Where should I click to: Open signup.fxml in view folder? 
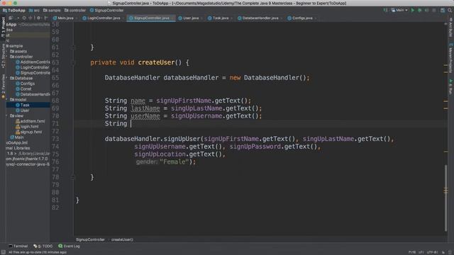pyautogui.click(x=28, y=132)
